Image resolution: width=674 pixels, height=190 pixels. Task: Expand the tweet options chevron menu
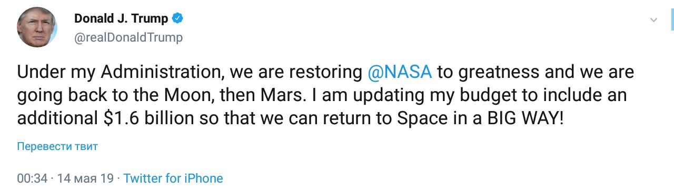pos(653,20)
